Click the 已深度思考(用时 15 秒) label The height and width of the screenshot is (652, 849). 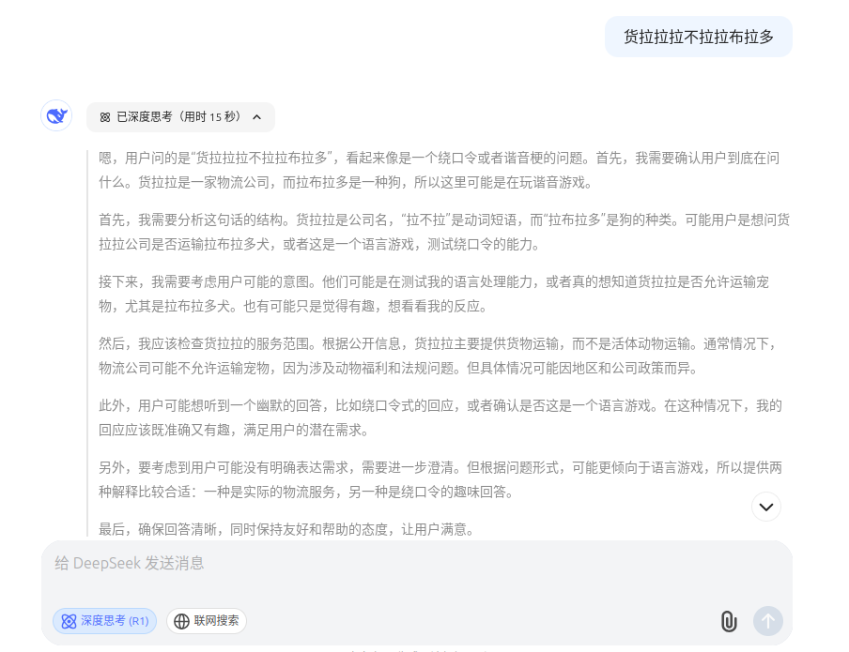pyautogui.click(x=178, y=117)
